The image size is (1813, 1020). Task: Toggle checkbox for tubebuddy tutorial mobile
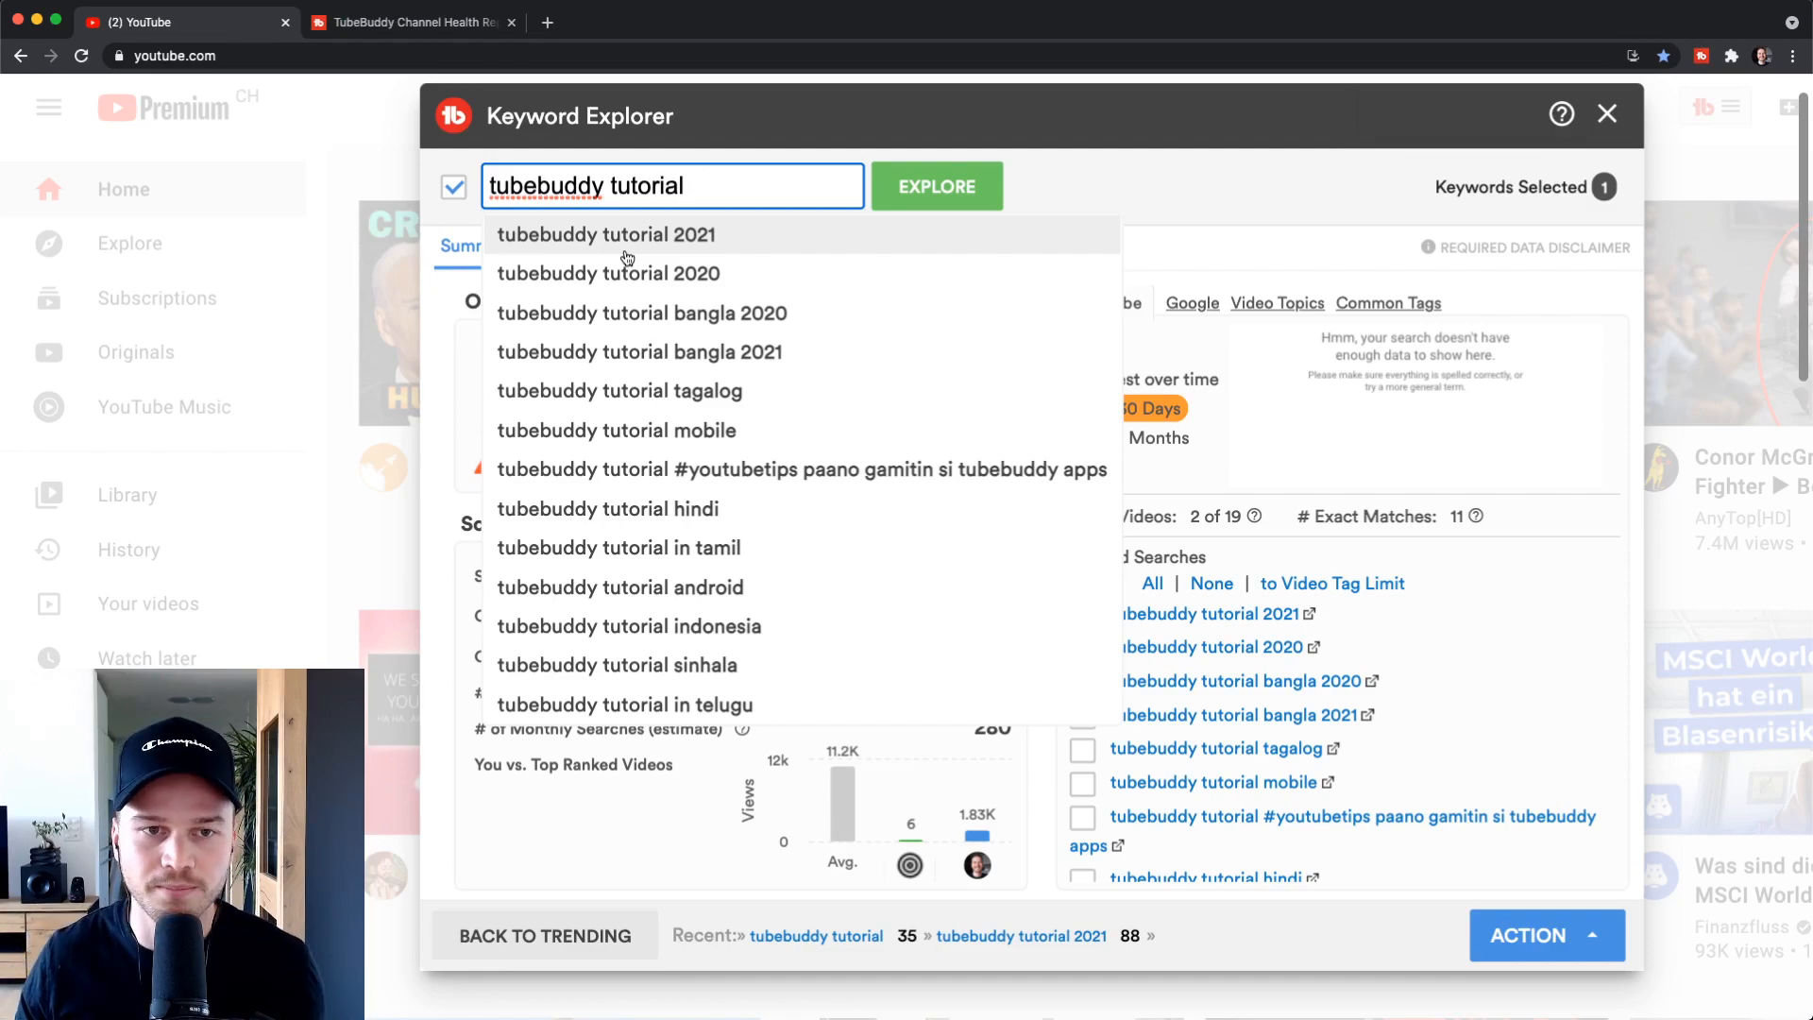pyautogui.click(x=1081, y=782)
